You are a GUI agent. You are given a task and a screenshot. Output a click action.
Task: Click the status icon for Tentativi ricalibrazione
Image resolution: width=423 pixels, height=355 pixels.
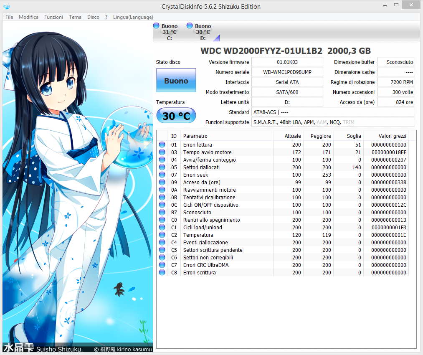(162, 198)
